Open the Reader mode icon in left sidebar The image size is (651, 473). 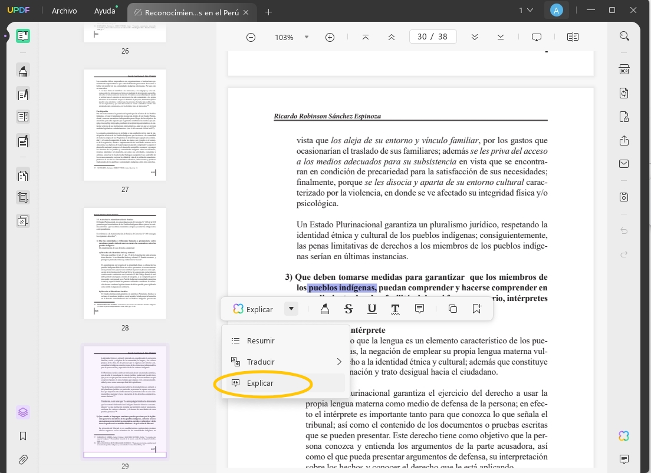[x=23, y=36]
